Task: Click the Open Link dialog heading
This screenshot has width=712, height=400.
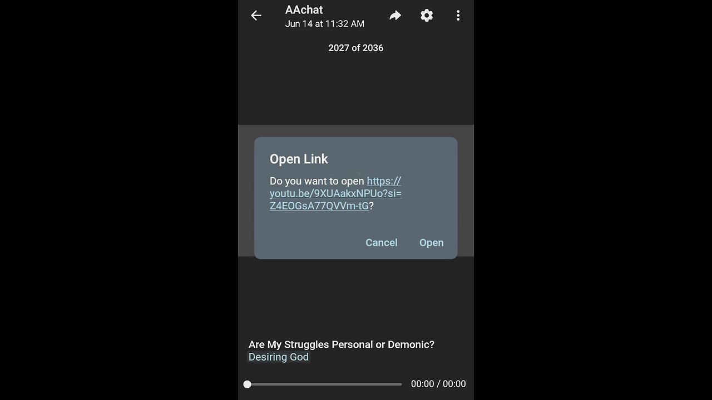Action: (x=299, y=159)
